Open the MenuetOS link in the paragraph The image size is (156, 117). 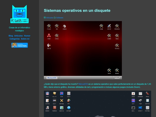tap(83, 84)
